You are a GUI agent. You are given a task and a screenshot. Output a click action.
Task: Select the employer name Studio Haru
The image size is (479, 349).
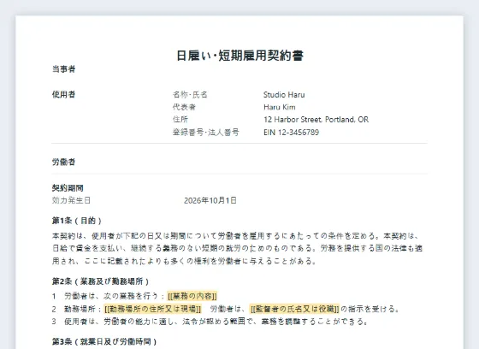tap(284, 94)
